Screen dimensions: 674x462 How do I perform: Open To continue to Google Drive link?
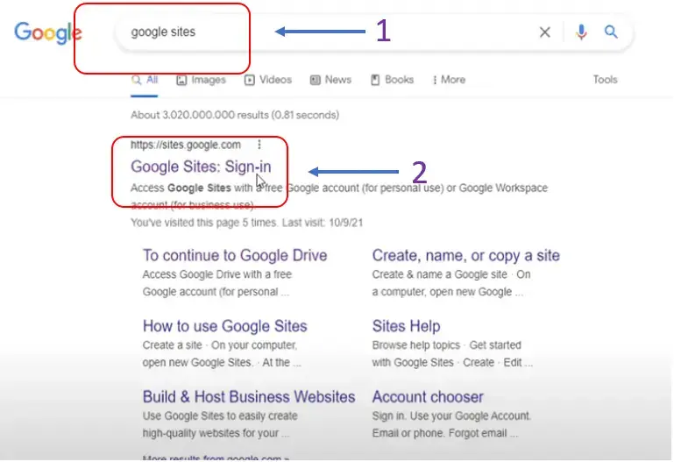(235, 255)
